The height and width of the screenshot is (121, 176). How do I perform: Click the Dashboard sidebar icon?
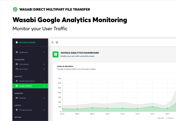tap(17, 52)
